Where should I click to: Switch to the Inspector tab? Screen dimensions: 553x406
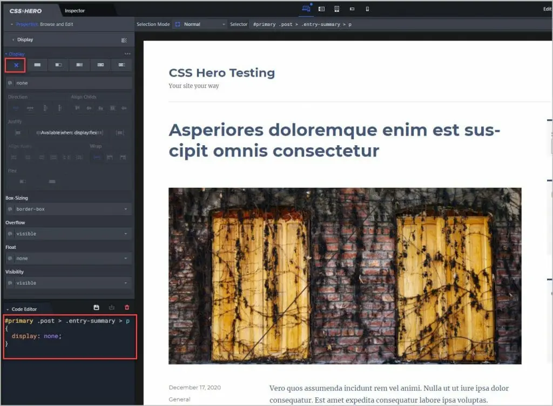(75, 11)
